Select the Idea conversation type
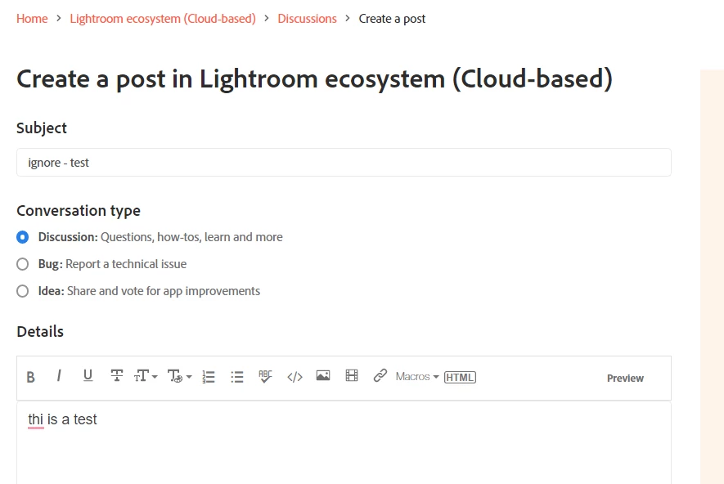This screenshot has width=724, height=484. tap(23, 291)
